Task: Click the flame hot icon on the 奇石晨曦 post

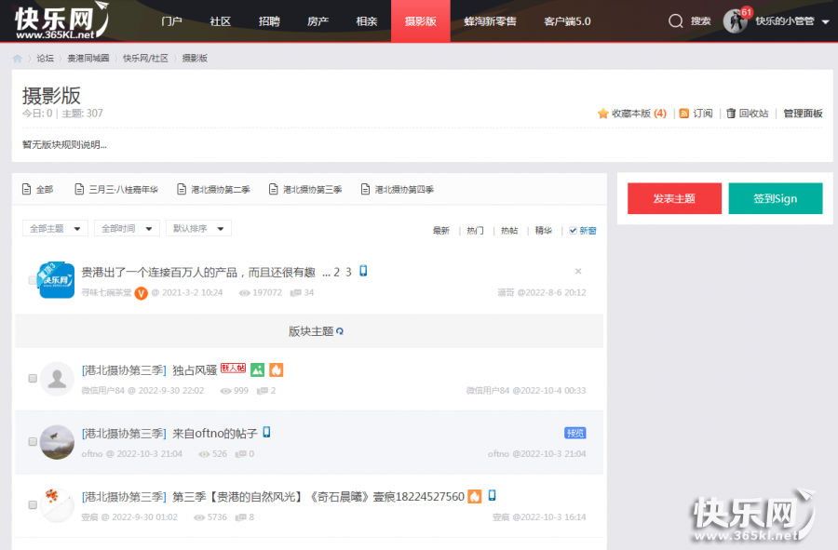Action: [475, 497]
